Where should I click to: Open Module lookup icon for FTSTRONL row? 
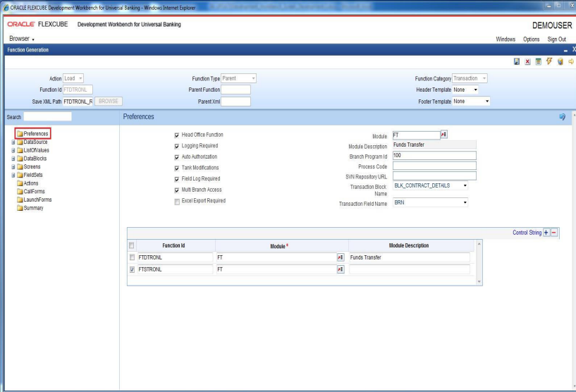tap(341, 269)
